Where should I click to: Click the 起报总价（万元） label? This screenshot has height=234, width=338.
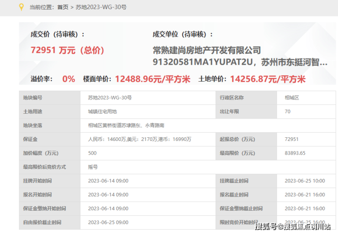pyautogui.click(x=238, y=139)
